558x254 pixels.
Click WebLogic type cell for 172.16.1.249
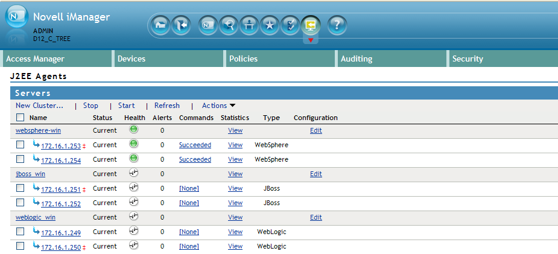pos(271,232)
